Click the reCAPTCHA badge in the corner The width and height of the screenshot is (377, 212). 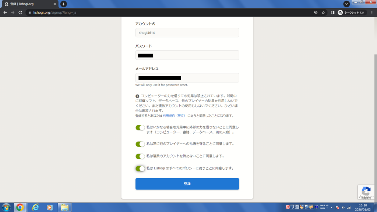tap(366, 192)
